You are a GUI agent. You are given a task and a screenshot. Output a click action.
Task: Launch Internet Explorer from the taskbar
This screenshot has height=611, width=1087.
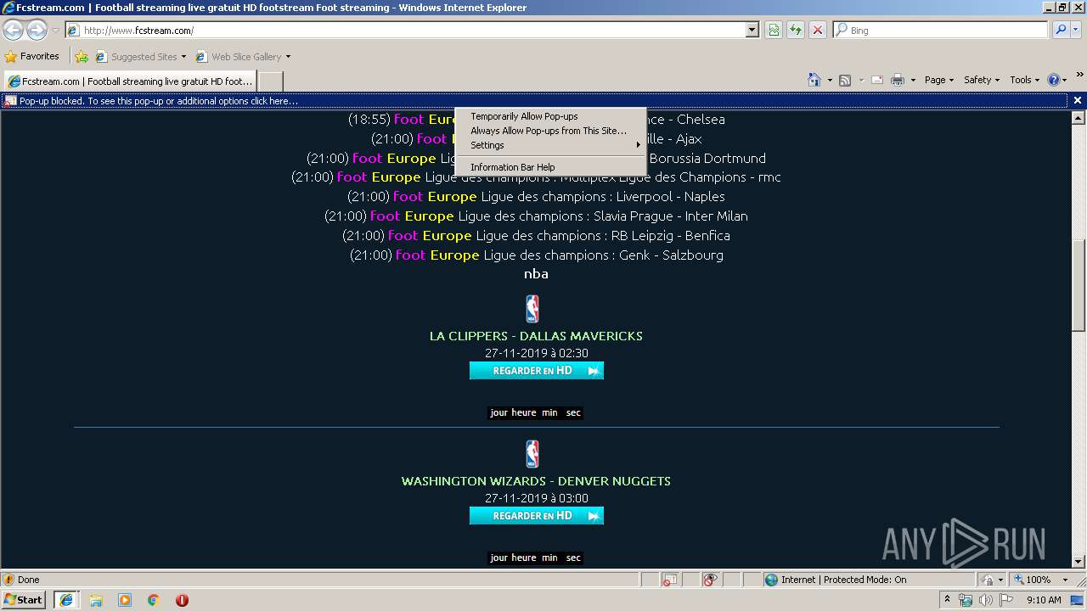[66, 600]
